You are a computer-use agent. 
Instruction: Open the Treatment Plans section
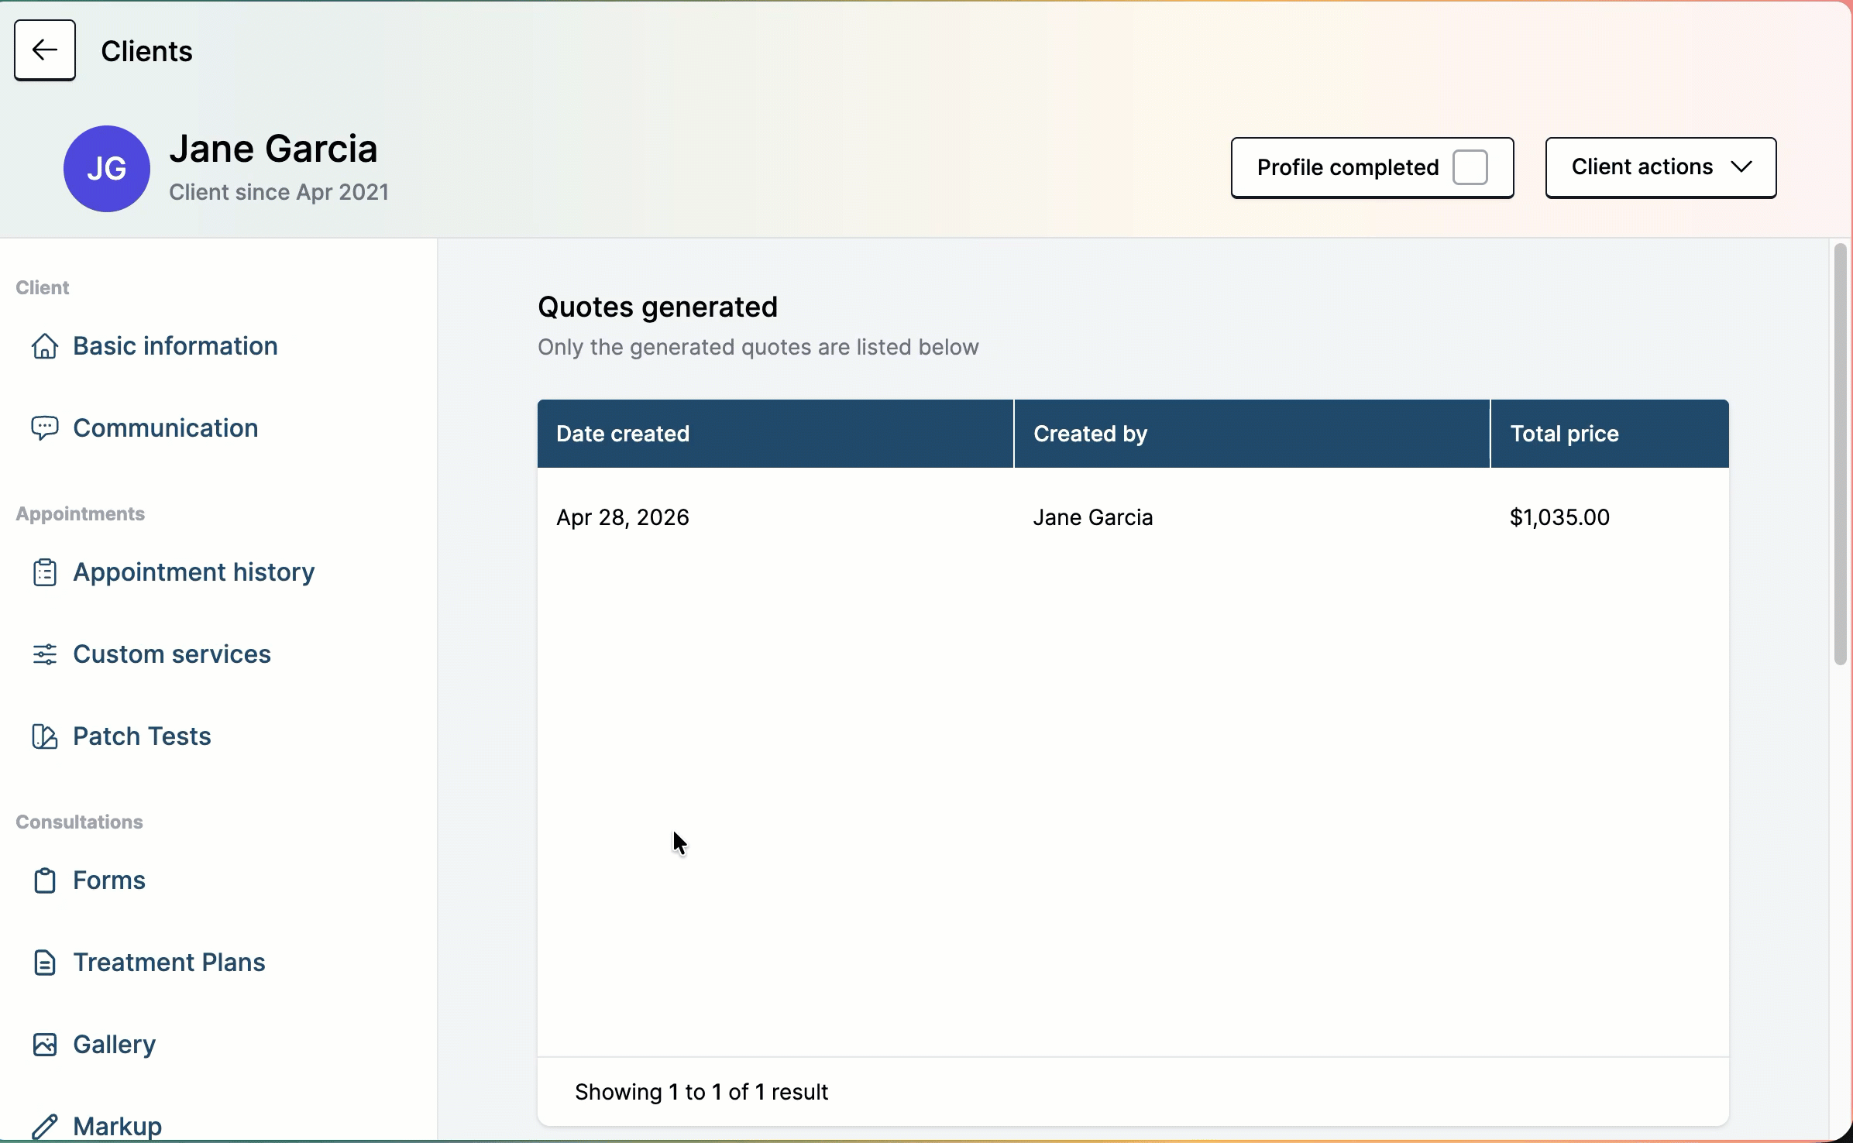[169, 963]
